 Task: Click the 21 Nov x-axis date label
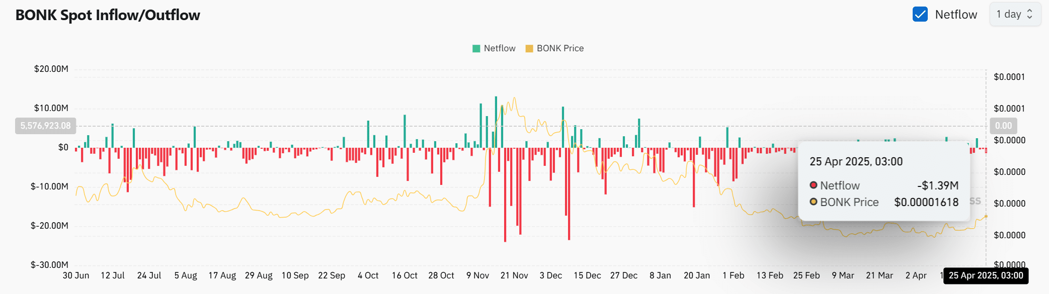(x=514, y=275)
